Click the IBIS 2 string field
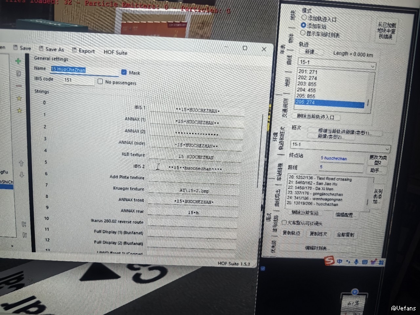This screenshot has height=315, width=420. pyautogui.click(x=195, y=168)
